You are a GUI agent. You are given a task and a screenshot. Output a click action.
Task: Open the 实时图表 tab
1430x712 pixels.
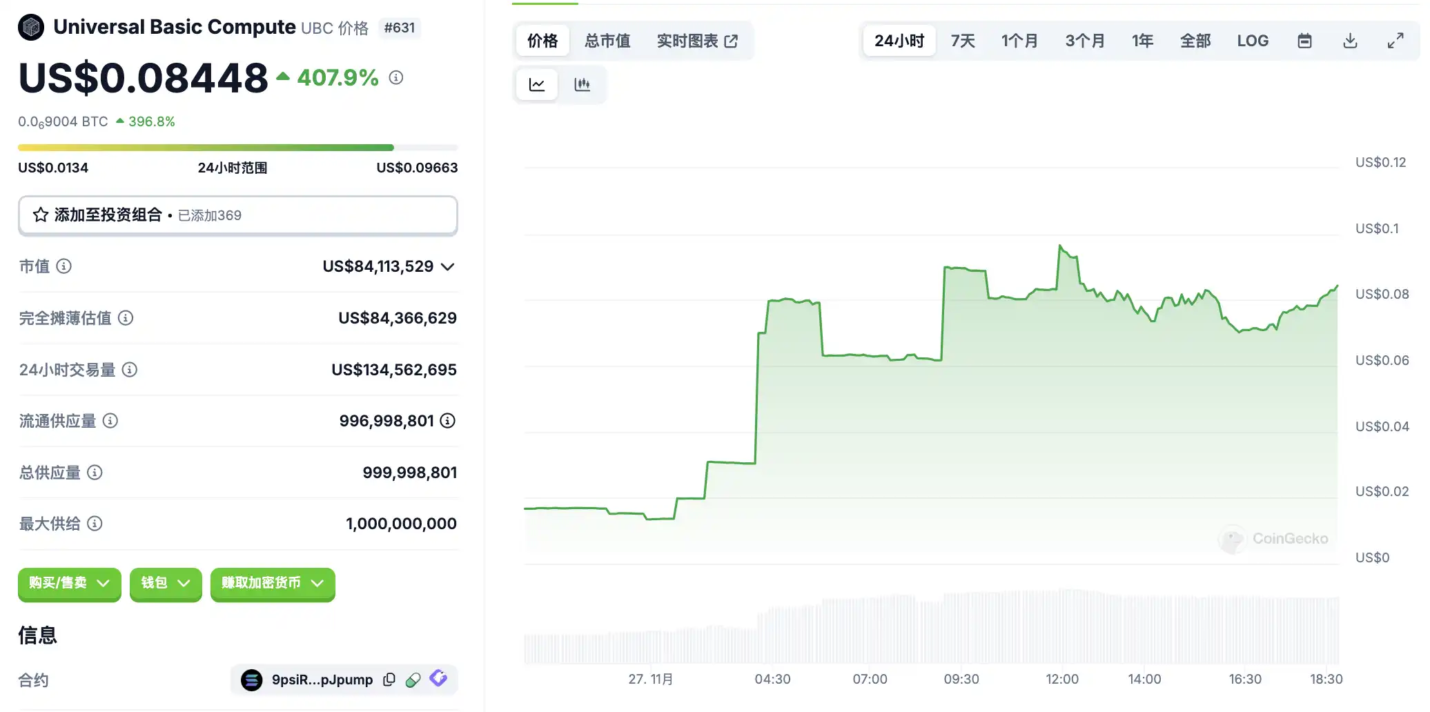pyautogui.click(x=697, y=41)
